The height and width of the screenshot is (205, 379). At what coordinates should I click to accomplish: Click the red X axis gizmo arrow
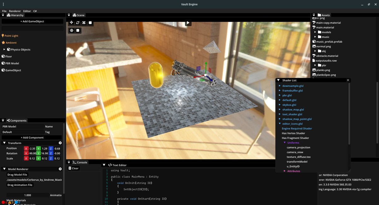198,76
